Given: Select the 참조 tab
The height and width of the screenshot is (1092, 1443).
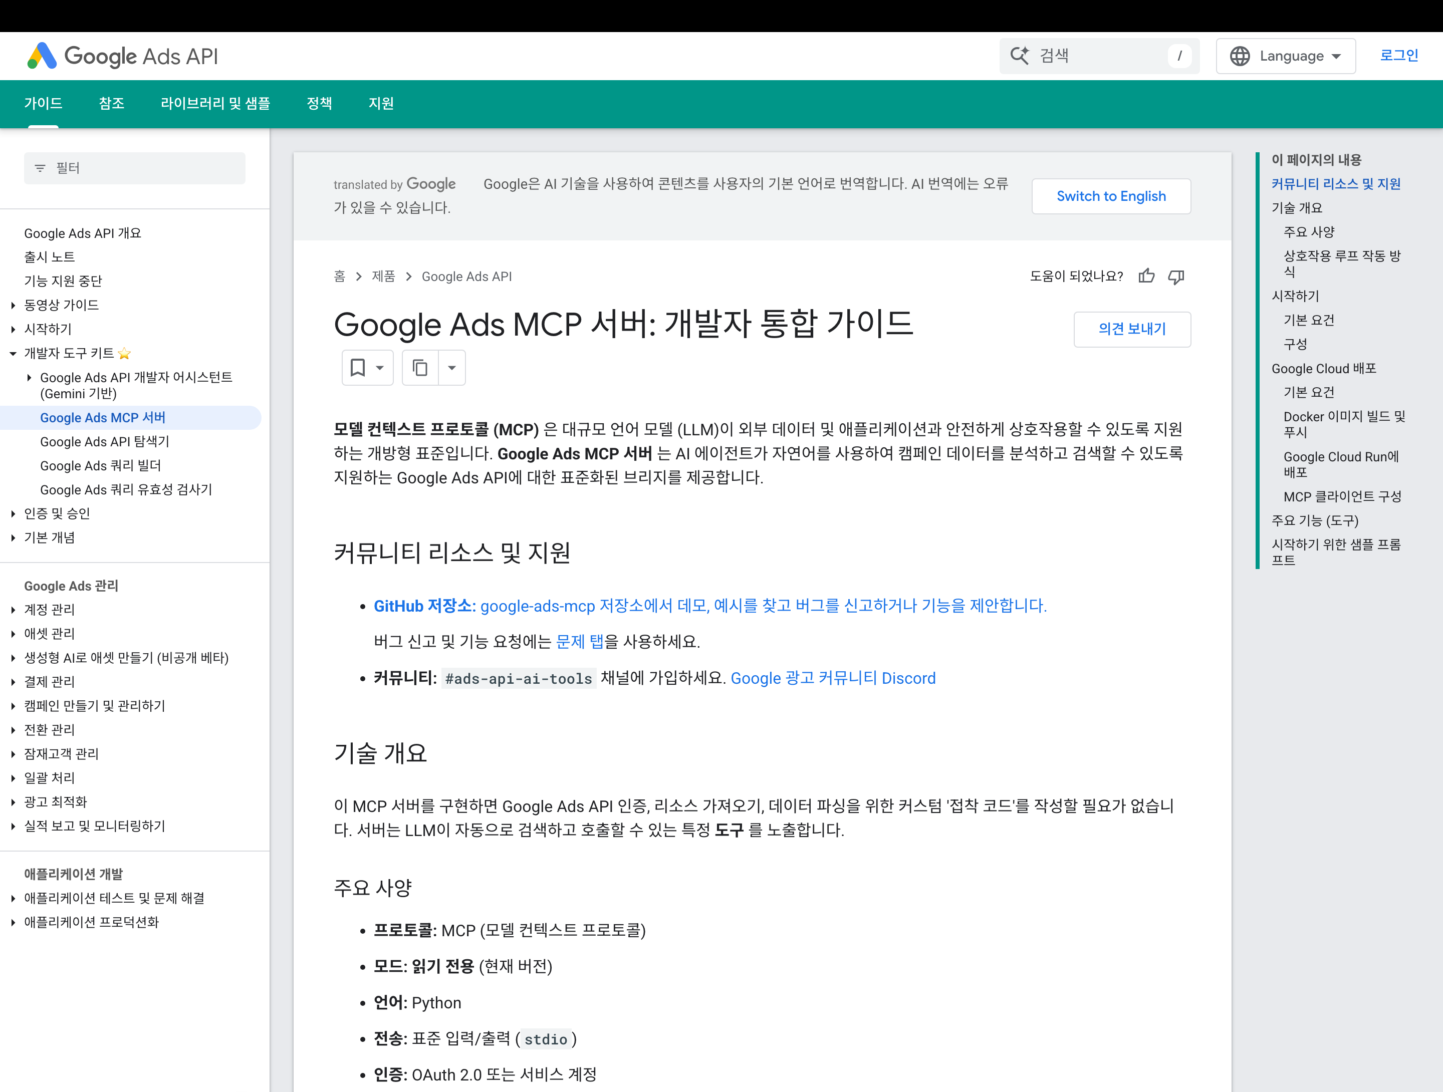Looking at the screenshot, I should [112, 103].
